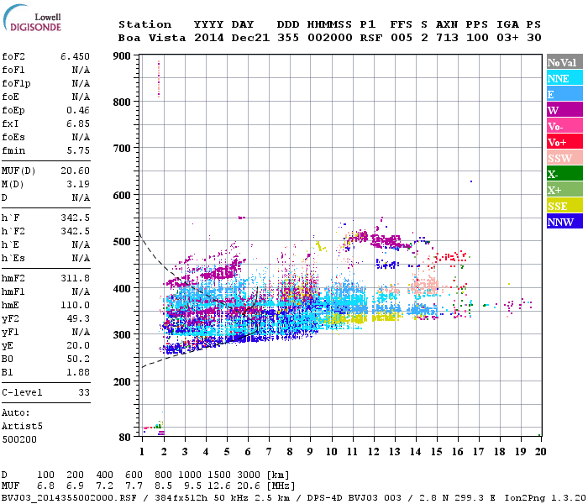Click the isolated blue echo point near 600 km
This screenshot has width=588, height=504.
(471, 181)
